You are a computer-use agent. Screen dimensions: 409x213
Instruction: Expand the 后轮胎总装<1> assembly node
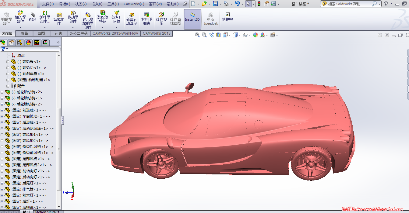click(x=2, y=98)
